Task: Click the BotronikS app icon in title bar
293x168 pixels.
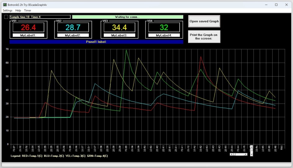Action: coord(5,5)
